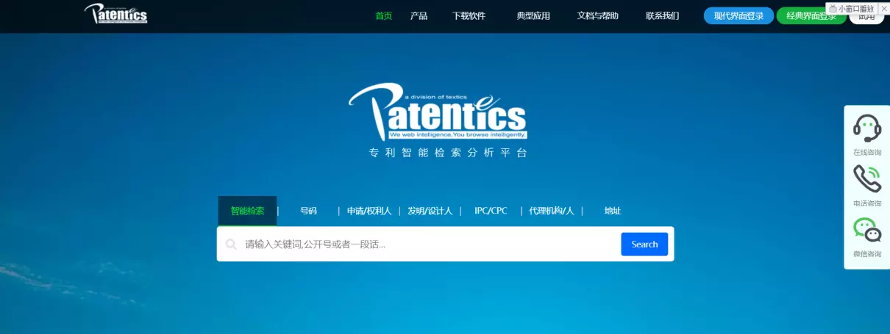Open 下载软件 navigation item

469,16
